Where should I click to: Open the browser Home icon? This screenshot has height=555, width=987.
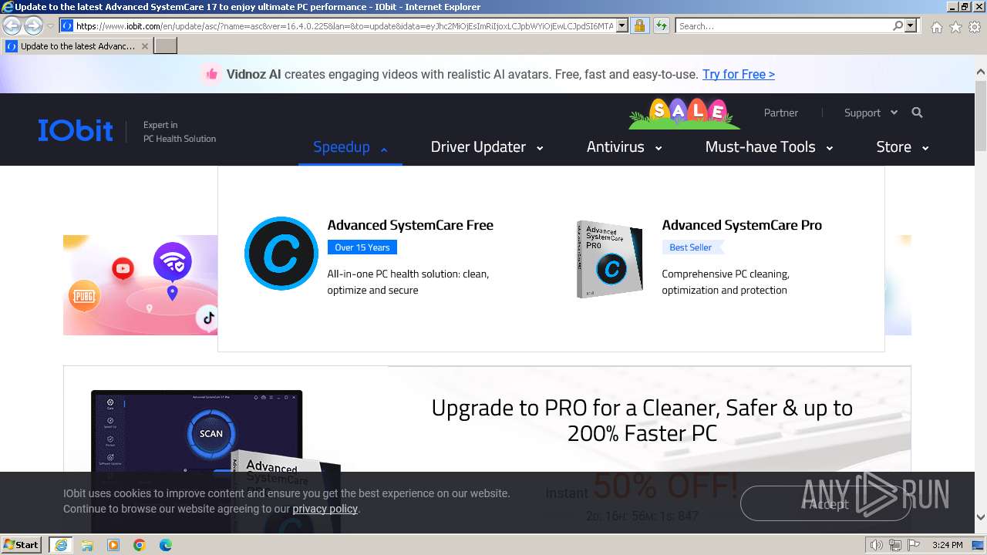936,27
